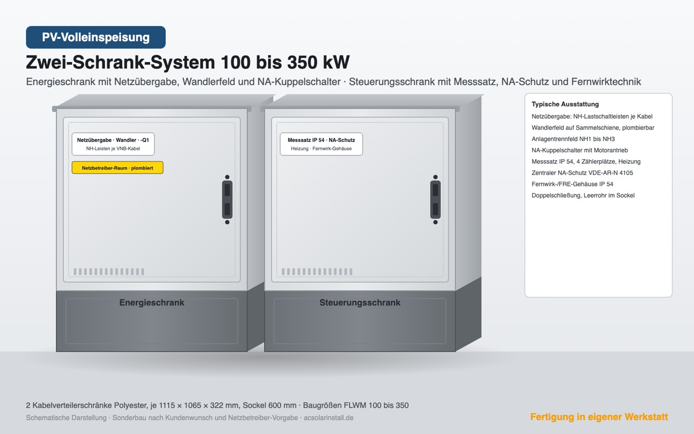
Task: Select Anlagentrennfeld NH1 bis NH3 line
Action: tap(573, 139)
